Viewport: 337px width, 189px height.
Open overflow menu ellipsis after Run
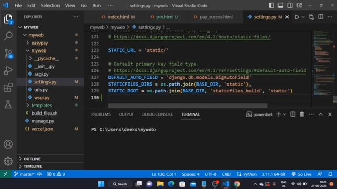pos(110,5)
